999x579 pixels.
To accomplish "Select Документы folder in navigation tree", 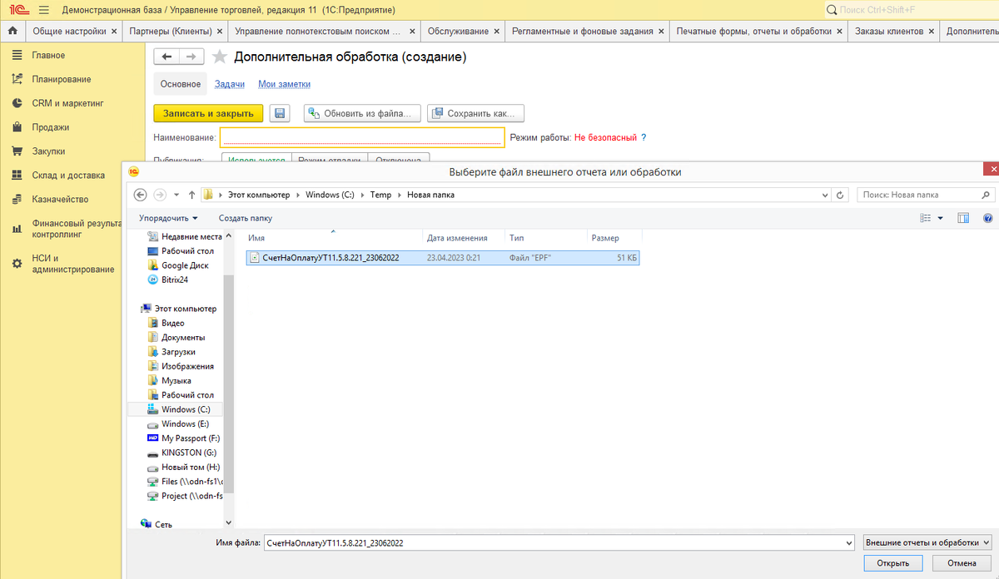I will tap(183, 337).
